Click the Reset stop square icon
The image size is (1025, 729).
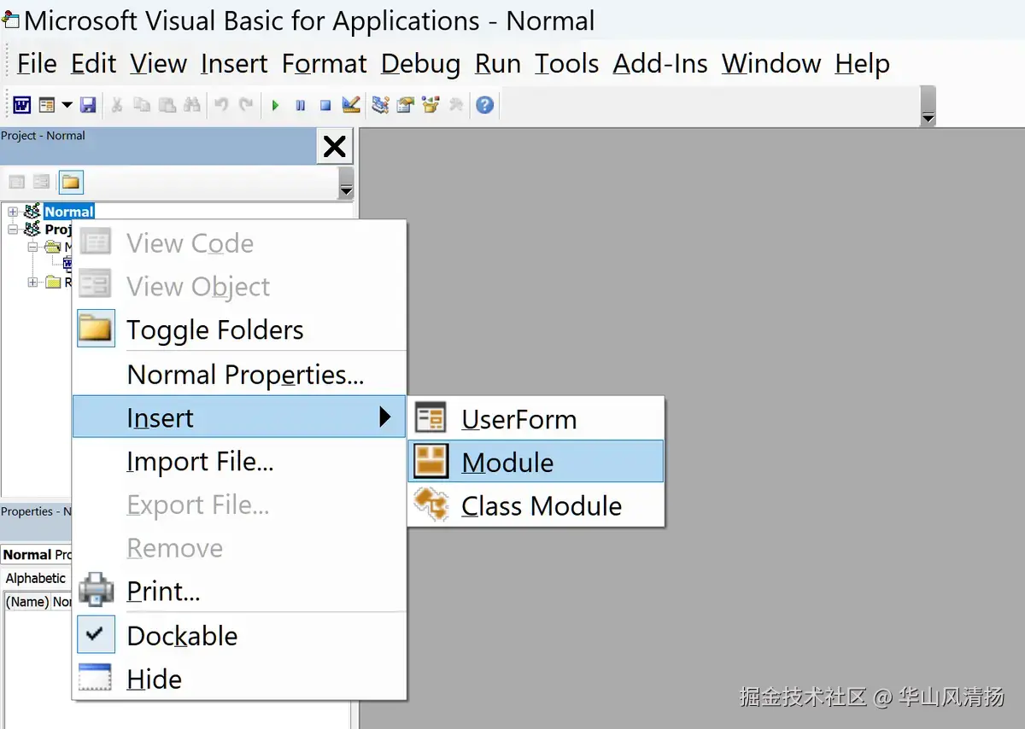[x=325, y=105]
